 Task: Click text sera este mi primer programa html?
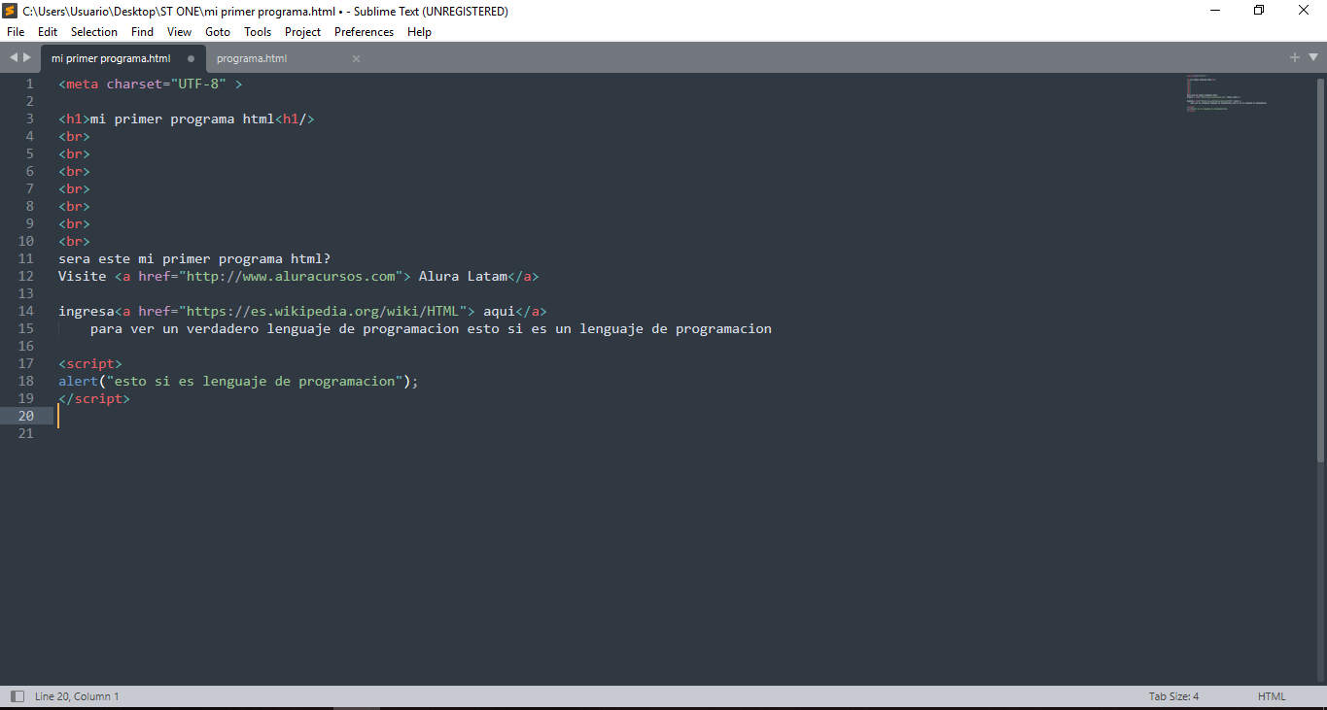click(194, 258)
